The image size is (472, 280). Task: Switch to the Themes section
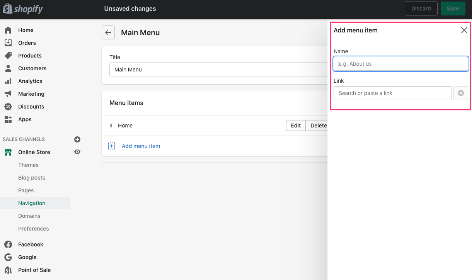point(28,165)
